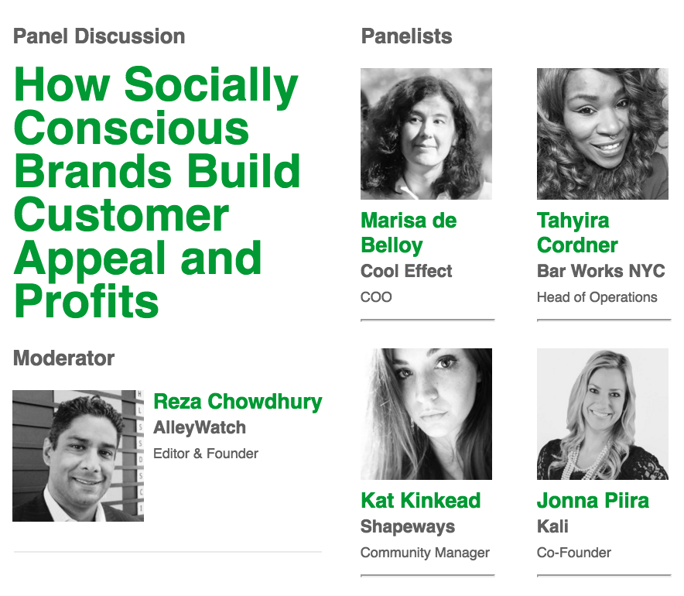This screenshot has height=596, width=684.
Task: Open moderator Reza Chowdhury's photo
Action: pos(78,456)
